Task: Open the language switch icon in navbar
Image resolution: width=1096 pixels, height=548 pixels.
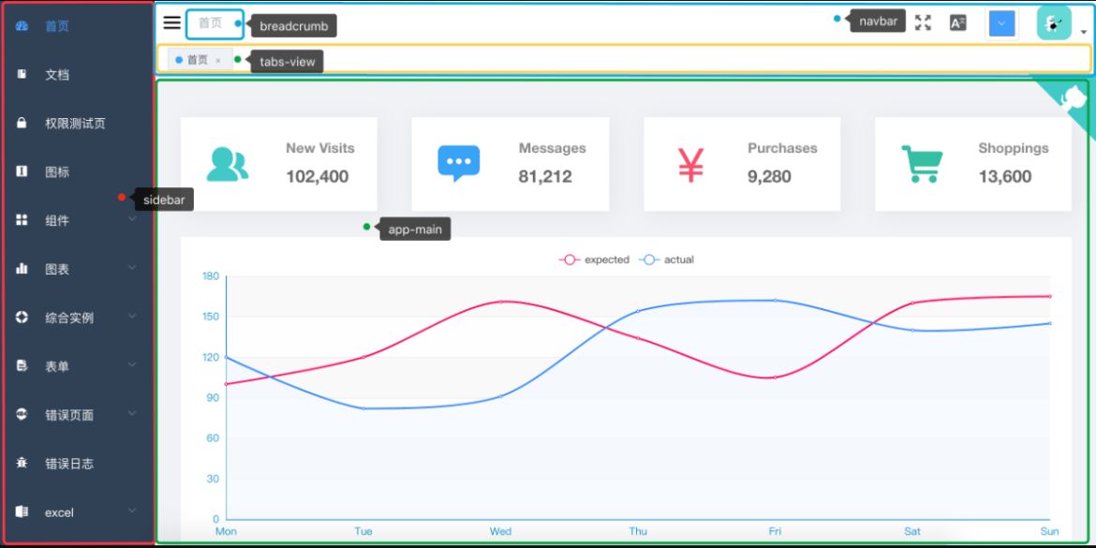Action: click(x=957, y=23)
